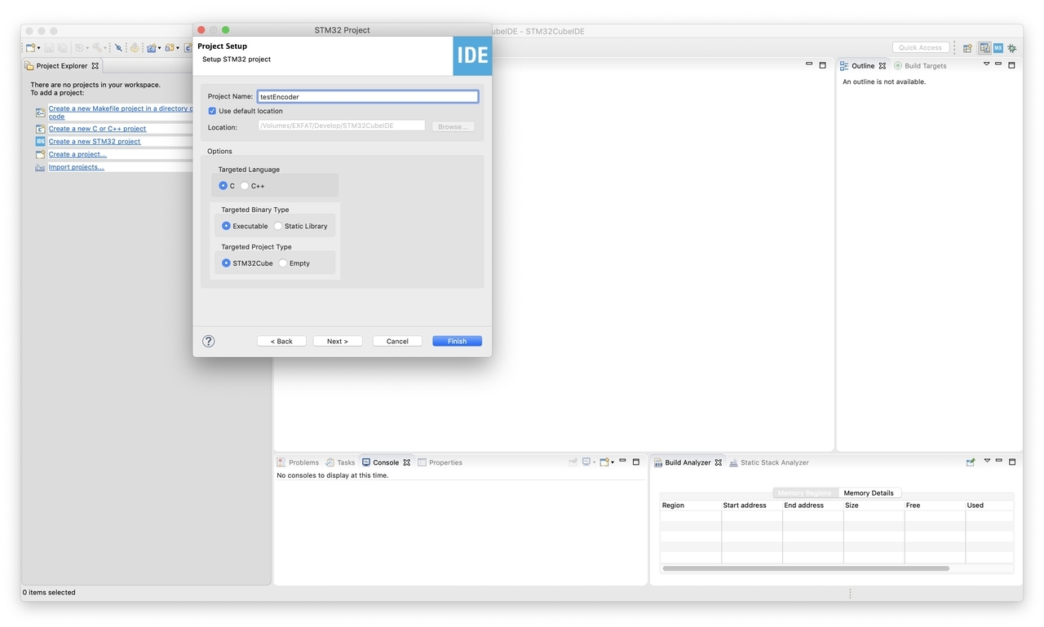Open the New toolbar dropdown arrow

point(39,49)
